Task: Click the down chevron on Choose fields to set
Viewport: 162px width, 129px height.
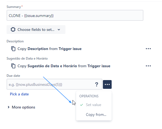Action: pyautogui.click(x=59, y=30)
